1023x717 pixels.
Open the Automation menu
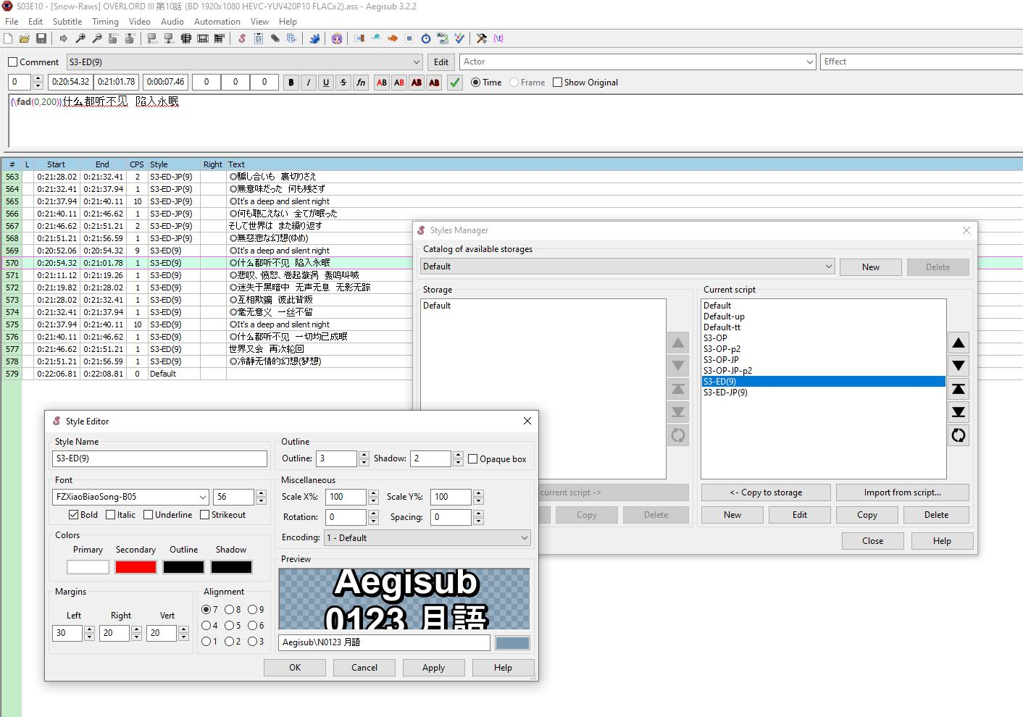click(x=217, y=22)
